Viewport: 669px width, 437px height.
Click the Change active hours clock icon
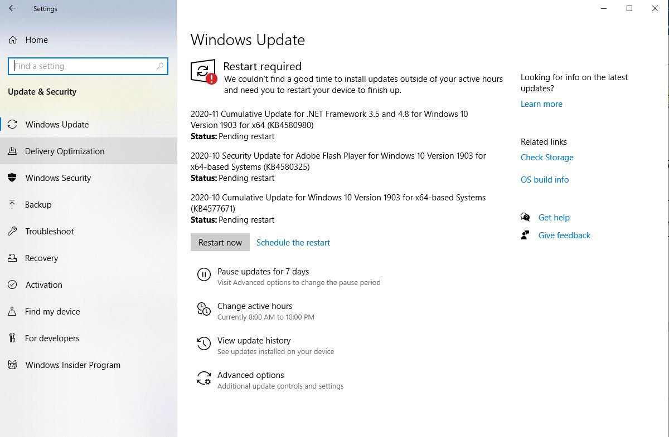pyautogui.click(x=203, y=310)
